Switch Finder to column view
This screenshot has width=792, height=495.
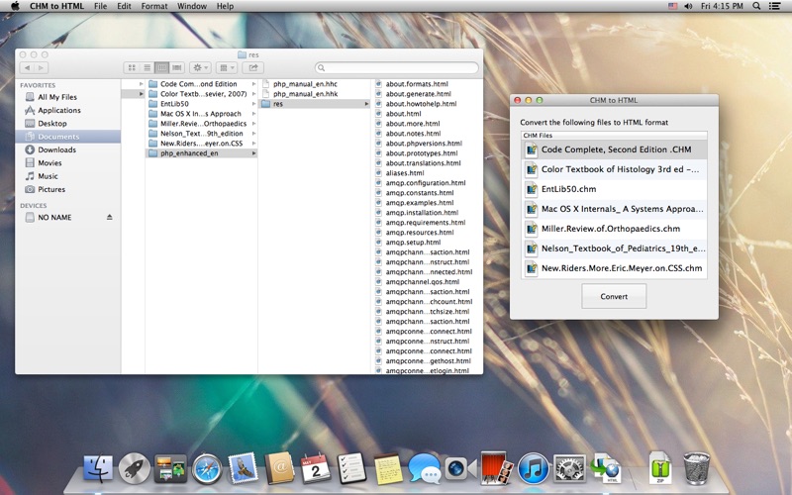tap(161, 67)
